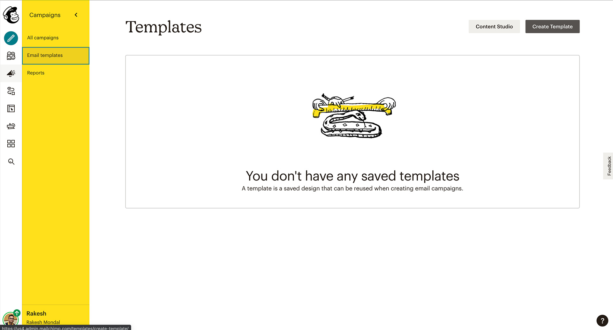Click the Search magnifier icon

(x=11, y=162)
